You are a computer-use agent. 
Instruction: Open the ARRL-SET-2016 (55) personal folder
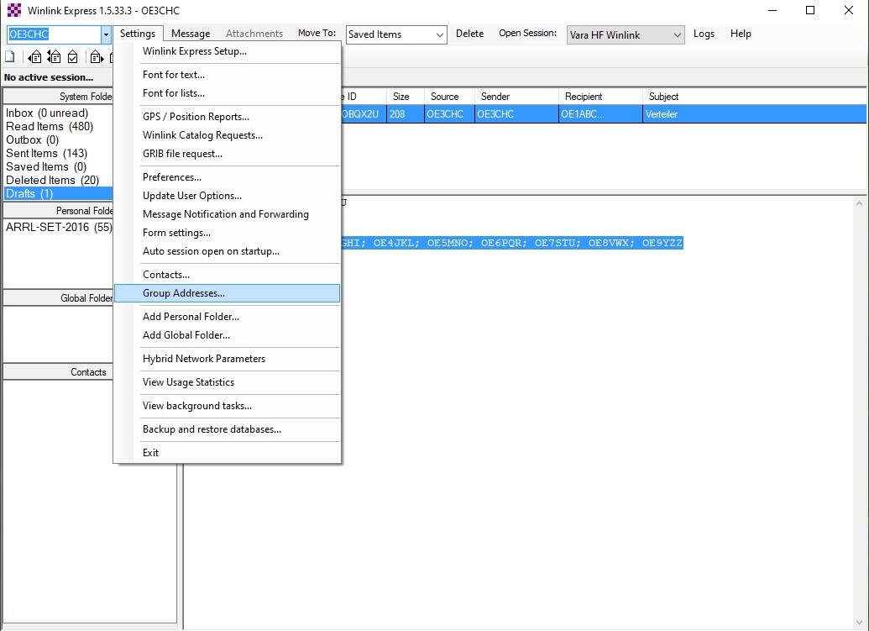point(59,228)
